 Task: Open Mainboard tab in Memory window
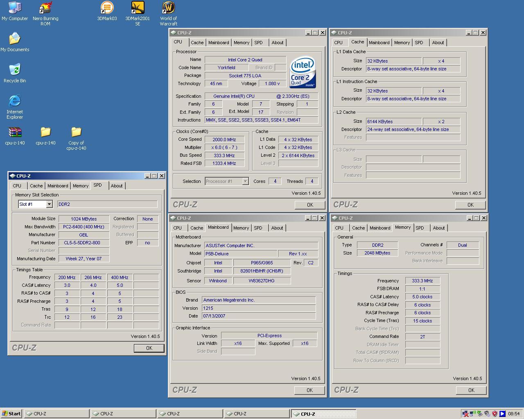(x=380, y=228)
